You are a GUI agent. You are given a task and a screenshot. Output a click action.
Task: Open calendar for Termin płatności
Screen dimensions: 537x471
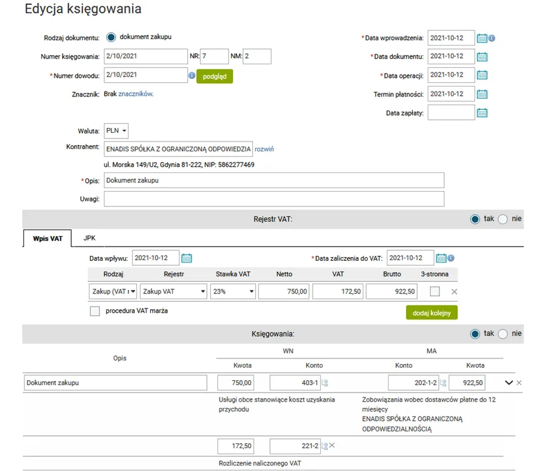tap(482, 94)
